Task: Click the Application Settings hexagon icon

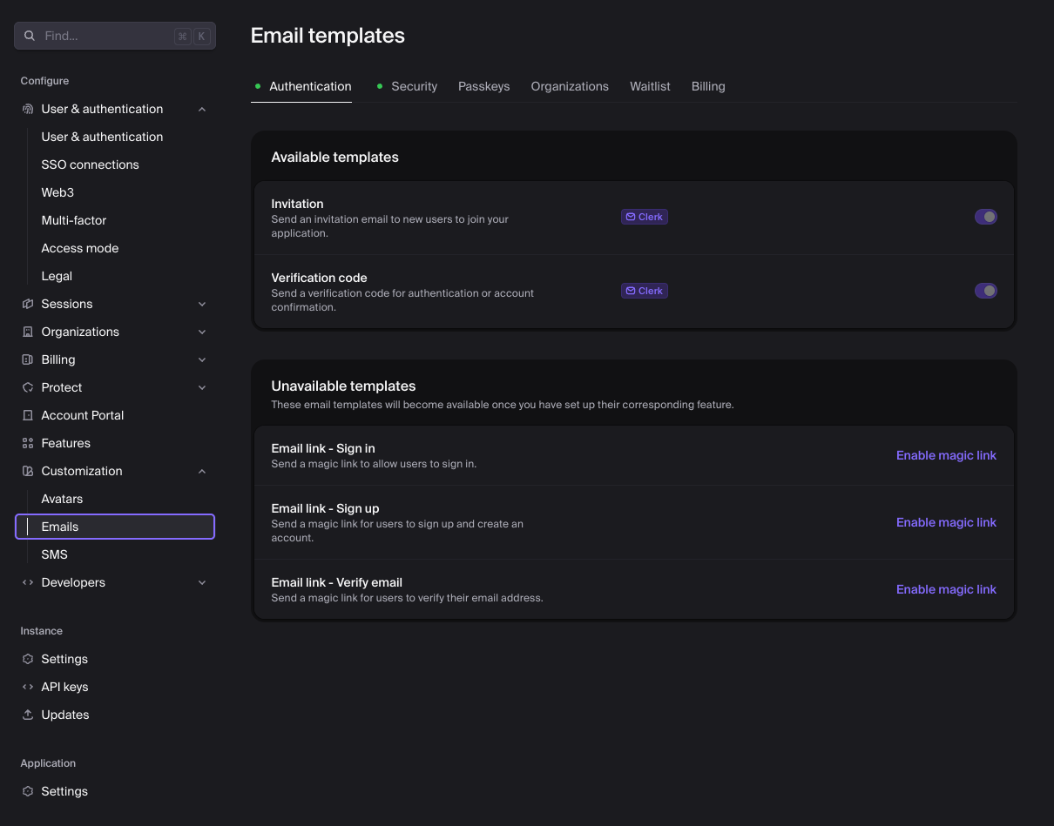Action: coord(28,791)
